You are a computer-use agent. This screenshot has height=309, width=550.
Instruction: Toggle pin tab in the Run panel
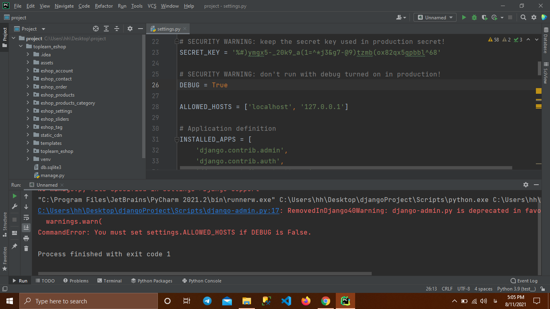click(x=14, y=246)
